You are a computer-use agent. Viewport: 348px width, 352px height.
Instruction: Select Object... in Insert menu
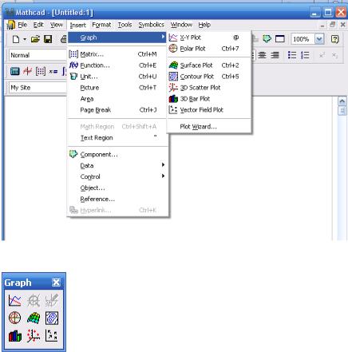[118, 188]
